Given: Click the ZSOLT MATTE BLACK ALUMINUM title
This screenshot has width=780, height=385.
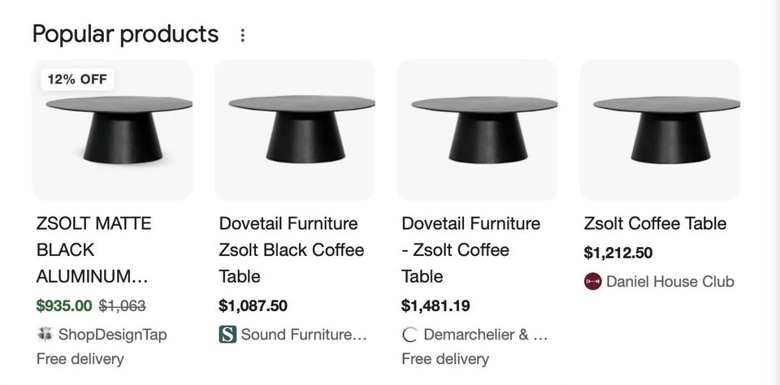Looking at the screenshot, I should pyautogui.click(x=93, y=249).
